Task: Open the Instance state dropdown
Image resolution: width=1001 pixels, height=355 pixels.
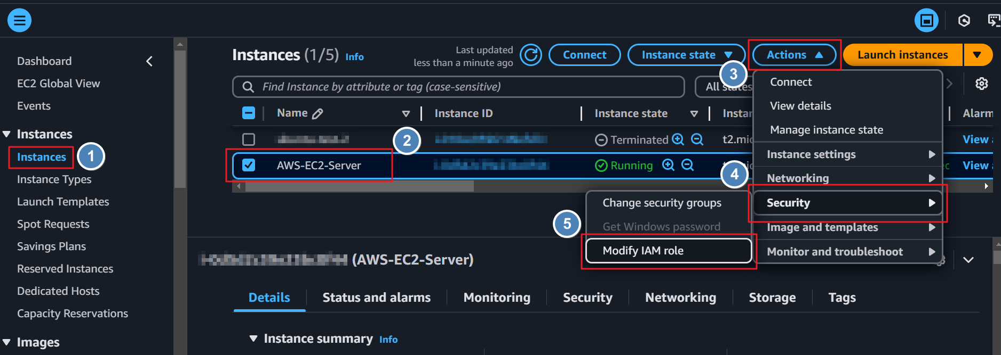Action: click(x=686, y=55)
